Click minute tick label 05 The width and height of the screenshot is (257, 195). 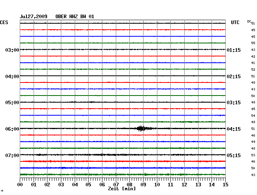pyautogui.click(x=88, y=185)
